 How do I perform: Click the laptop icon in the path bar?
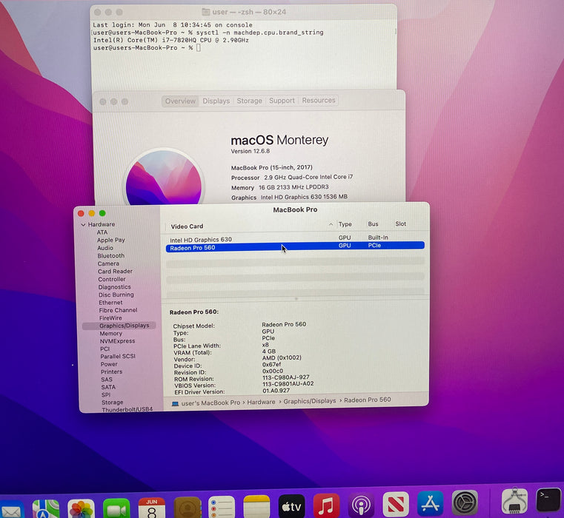[175, 404]
